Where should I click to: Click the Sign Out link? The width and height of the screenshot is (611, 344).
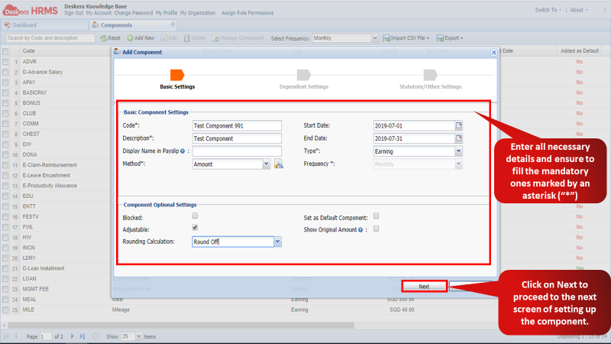pos(73,13)
